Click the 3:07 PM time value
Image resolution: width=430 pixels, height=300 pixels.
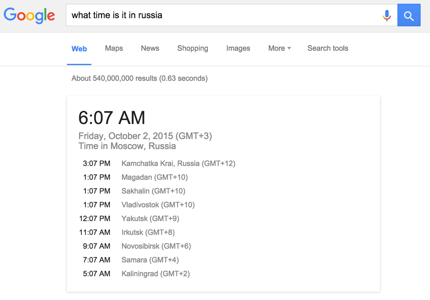click(97, 164)
